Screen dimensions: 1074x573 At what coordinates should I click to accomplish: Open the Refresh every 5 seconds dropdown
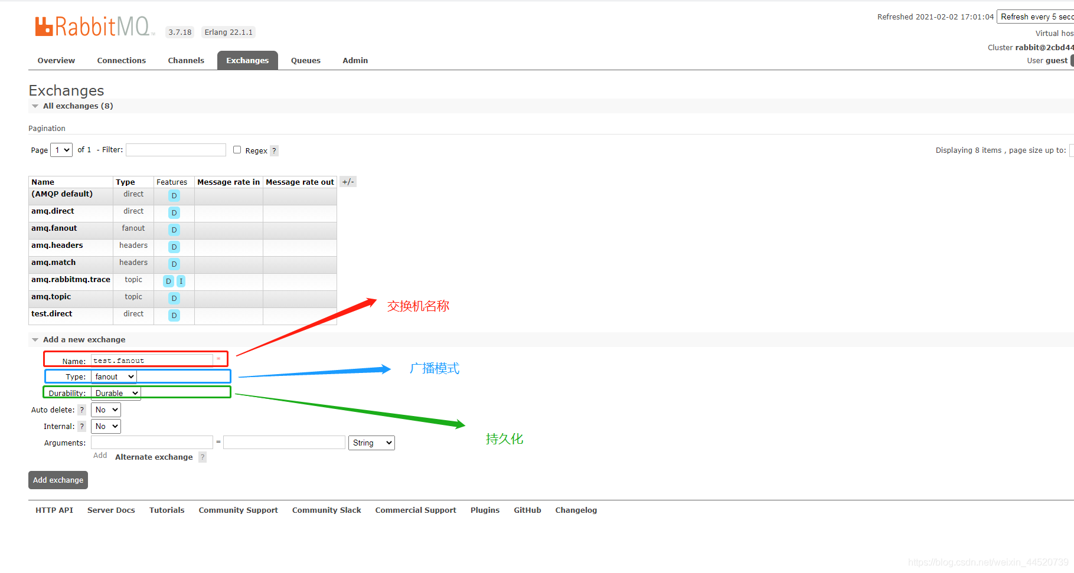point(1036,17)
